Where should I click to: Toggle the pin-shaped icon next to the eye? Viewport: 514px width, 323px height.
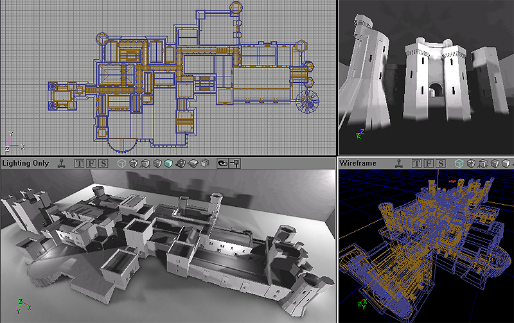[x=235, y=163]
